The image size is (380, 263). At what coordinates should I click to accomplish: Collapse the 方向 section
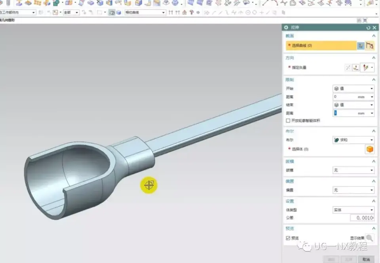coord(373,58)
